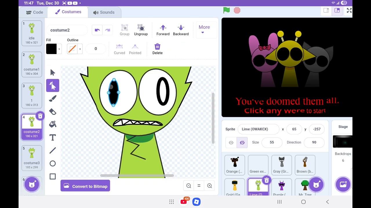Select the Eraser tool

[52, 112]
